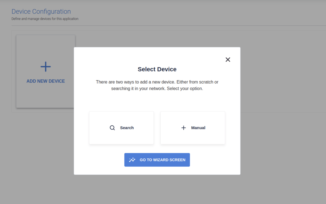326x204 pixels.
Task: Click the Select Device dialog title
Action: 157,69
